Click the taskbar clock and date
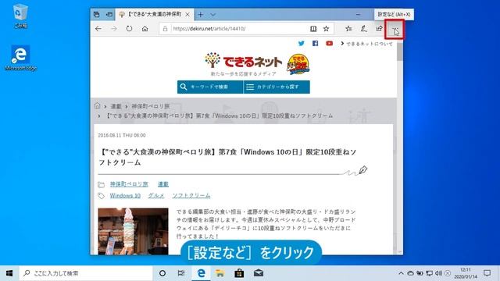The height and width of the screenshot is (281, 500). tap(466, 273)
